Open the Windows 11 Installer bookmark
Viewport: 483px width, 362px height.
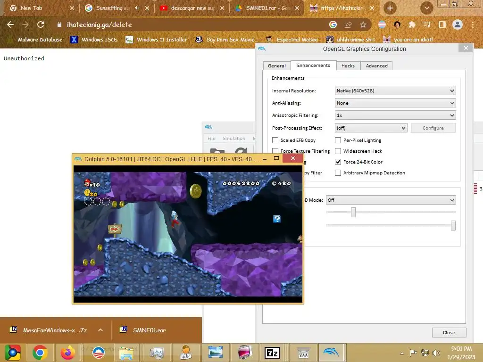click(157, 40)
